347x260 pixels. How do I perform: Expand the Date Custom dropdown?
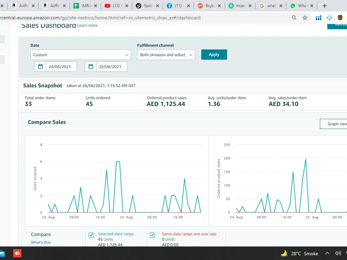81,55
